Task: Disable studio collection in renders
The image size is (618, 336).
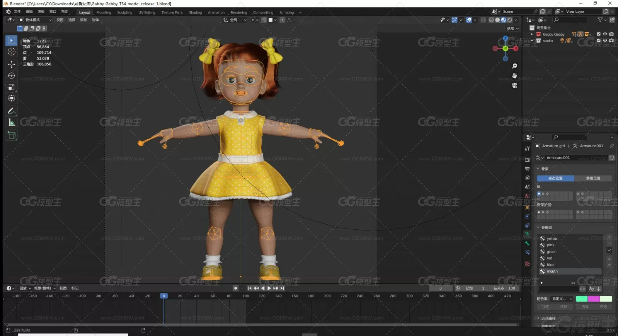Action: click(611, 40)
